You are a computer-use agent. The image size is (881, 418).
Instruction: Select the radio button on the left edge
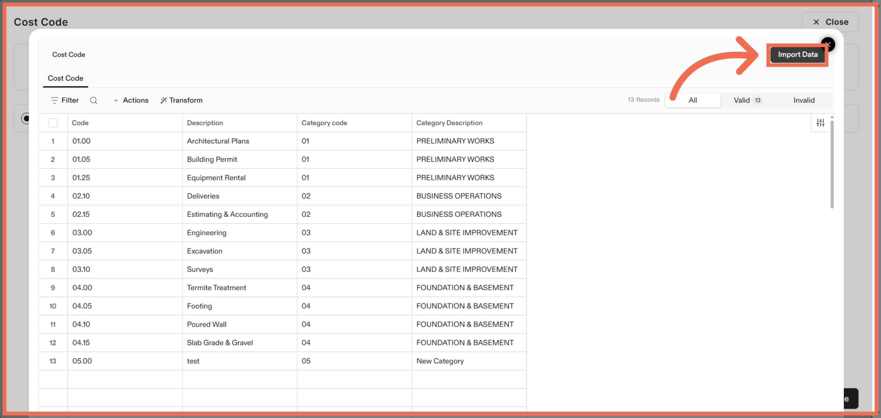[26, 118]
